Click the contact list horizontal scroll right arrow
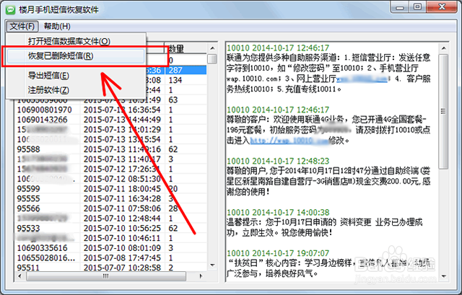462x295 pixels. tap(201, 276)
